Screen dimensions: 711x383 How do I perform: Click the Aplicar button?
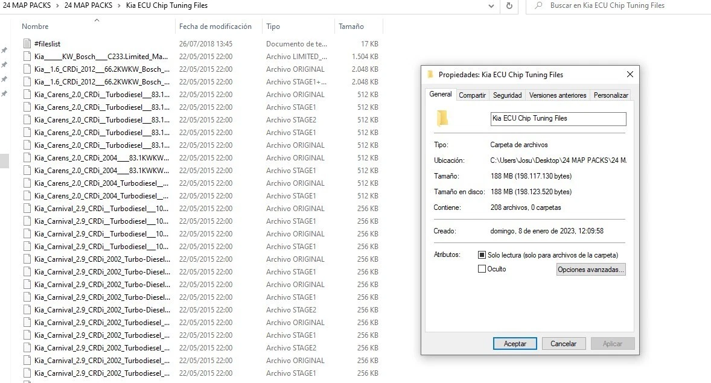point(612,344)
